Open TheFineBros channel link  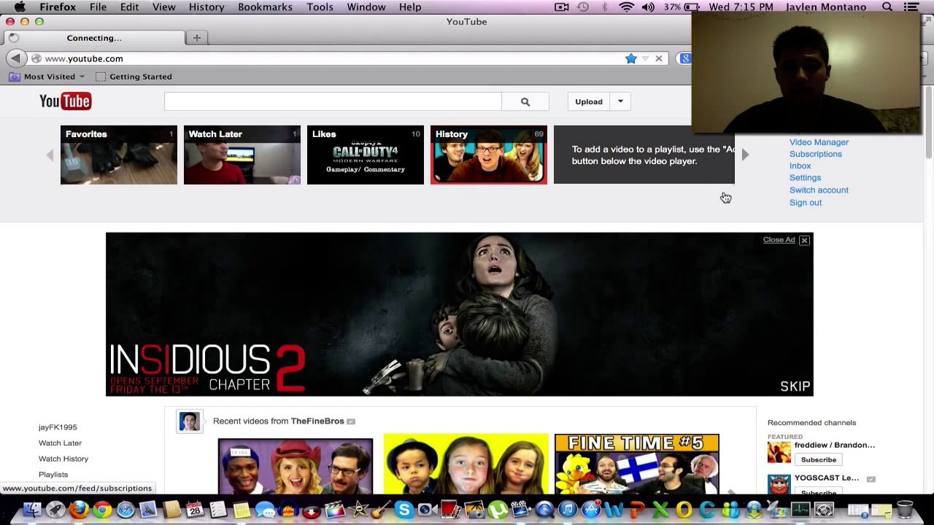[x=317, y=421]
